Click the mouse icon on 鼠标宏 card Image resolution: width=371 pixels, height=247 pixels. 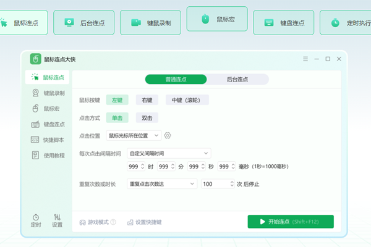205,19
